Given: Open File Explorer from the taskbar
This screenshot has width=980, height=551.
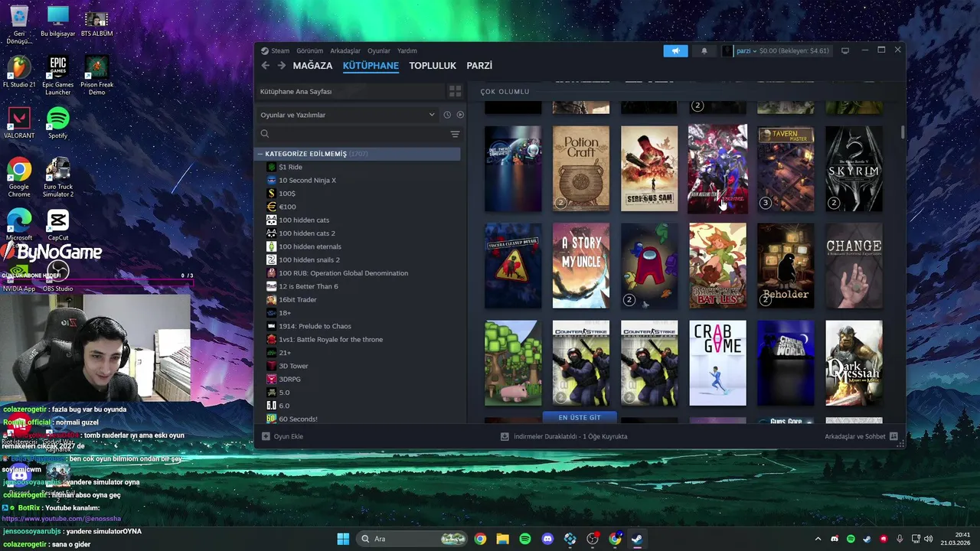Looking at the screenshot, I should [x=502, y=539].
